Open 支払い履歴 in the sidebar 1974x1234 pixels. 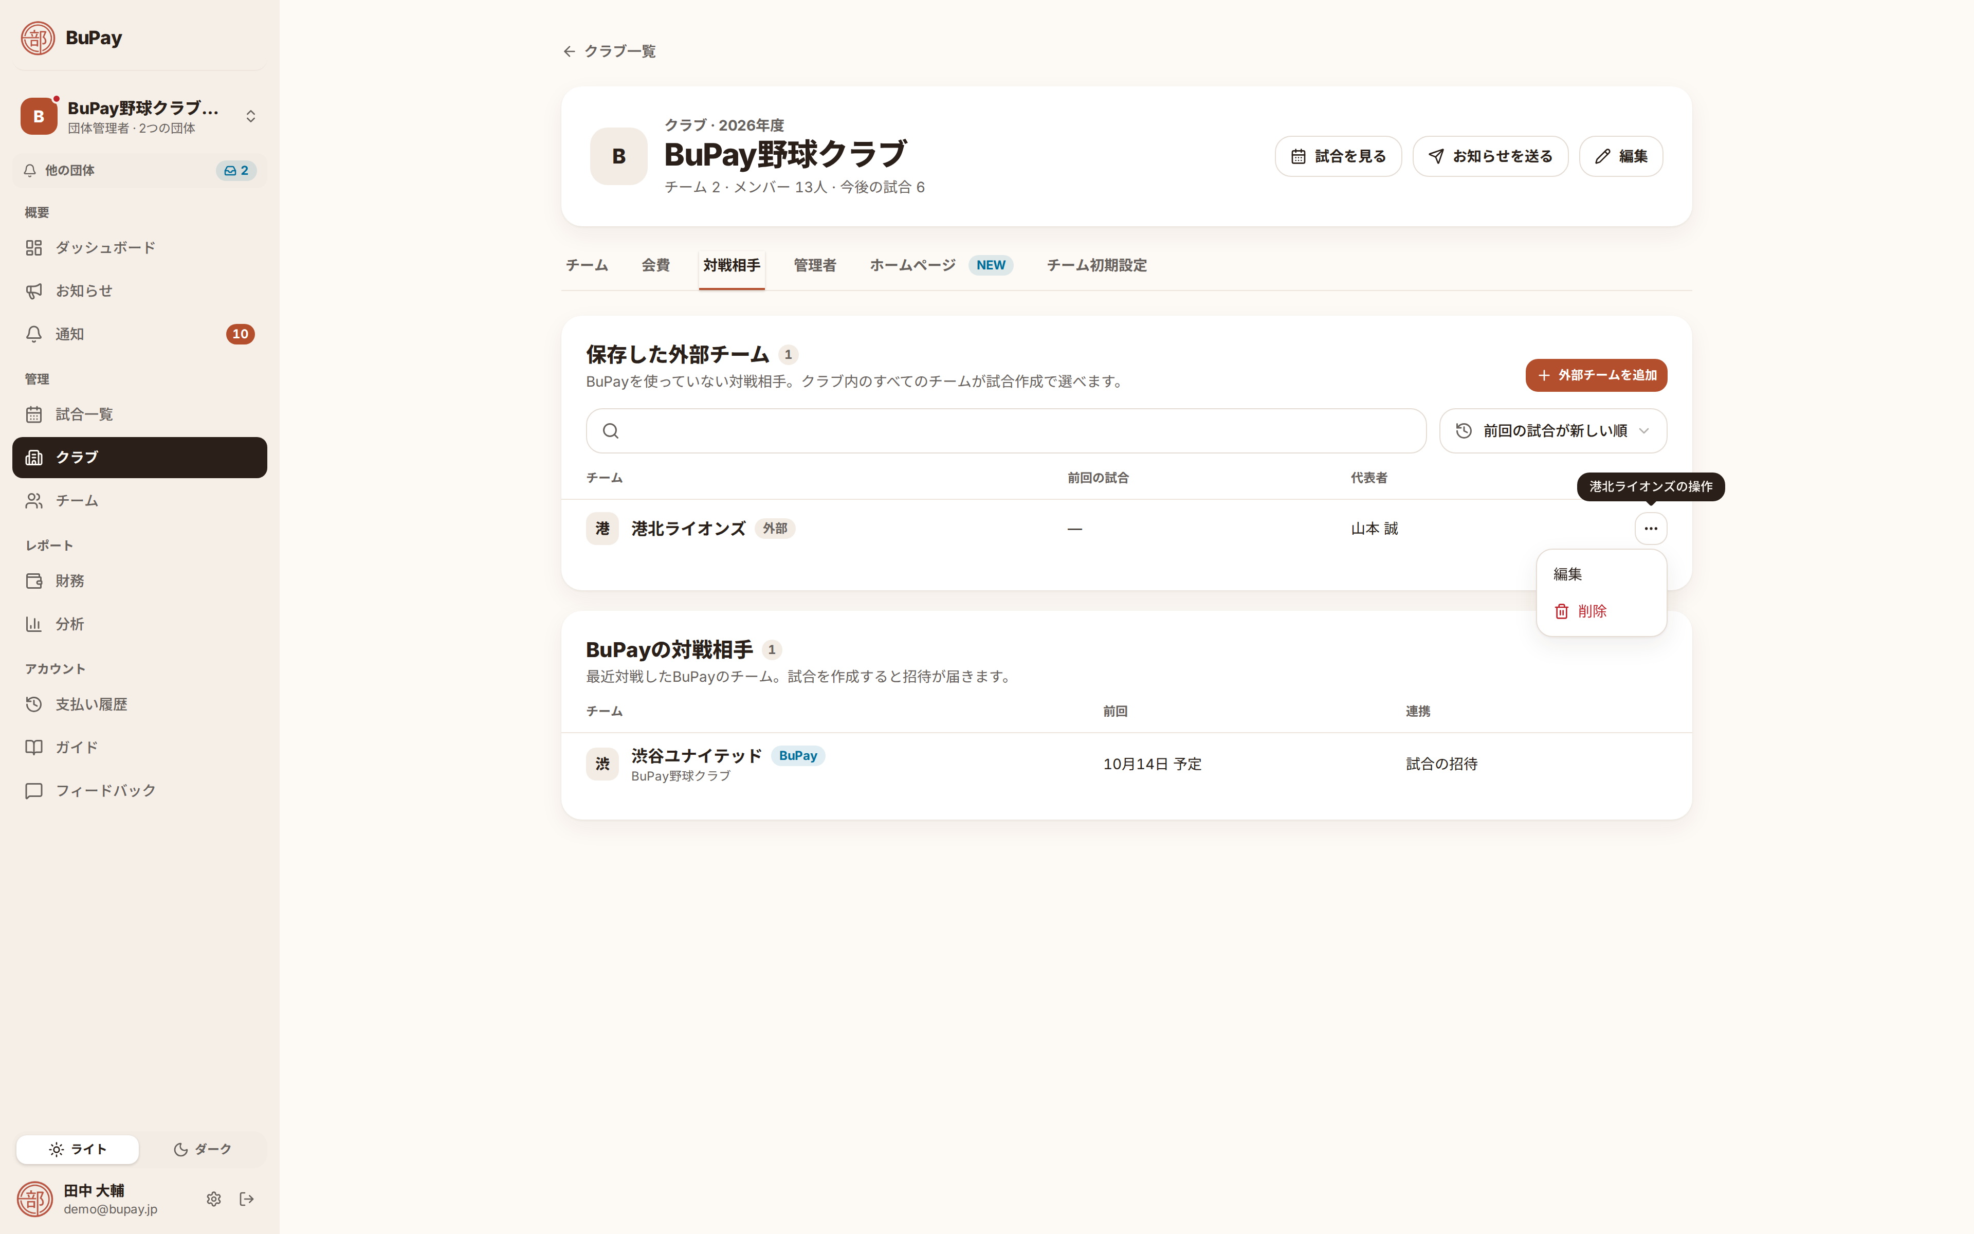tap(139, 704)
